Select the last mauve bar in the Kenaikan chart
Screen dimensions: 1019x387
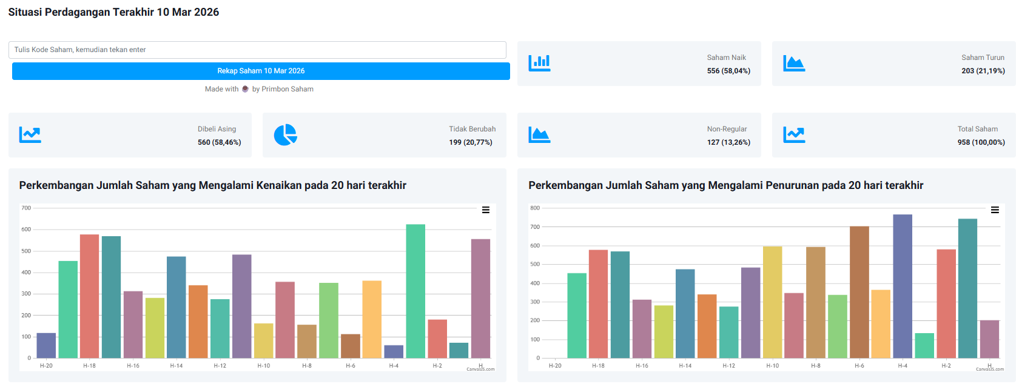pyautogui.click(x=480, y=298)
